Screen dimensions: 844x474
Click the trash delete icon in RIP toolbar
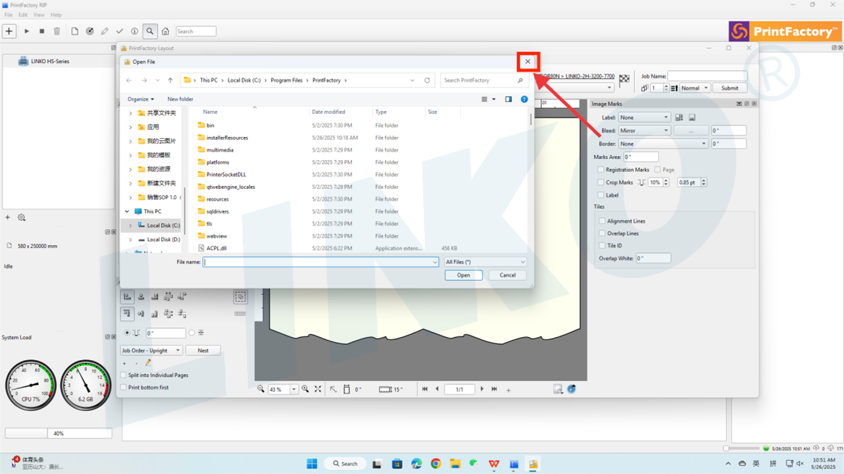[x=57, y=31]
